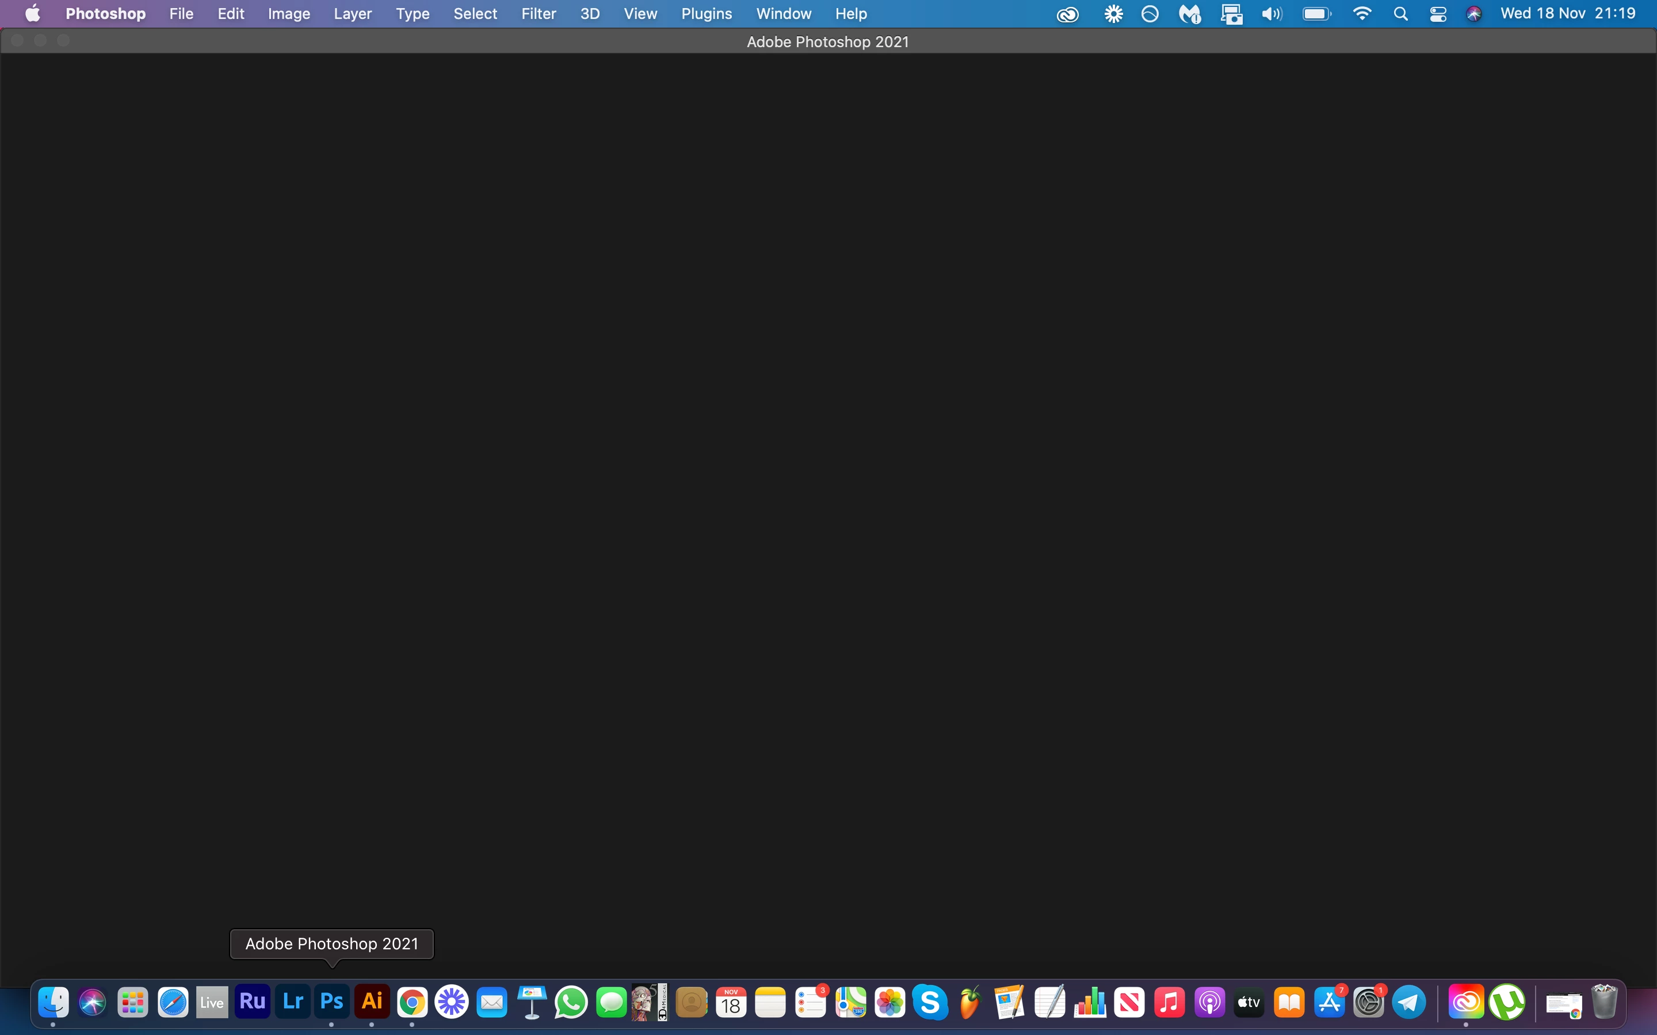Open Telegram from the dock

tap(1409, 1003)
